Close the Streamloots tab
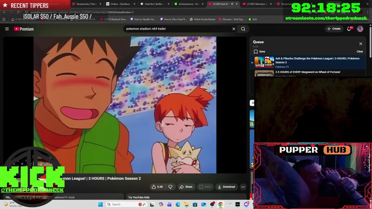 100,4
